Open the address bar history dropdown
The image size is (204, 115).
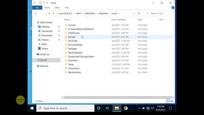click(x=133, y=13)
